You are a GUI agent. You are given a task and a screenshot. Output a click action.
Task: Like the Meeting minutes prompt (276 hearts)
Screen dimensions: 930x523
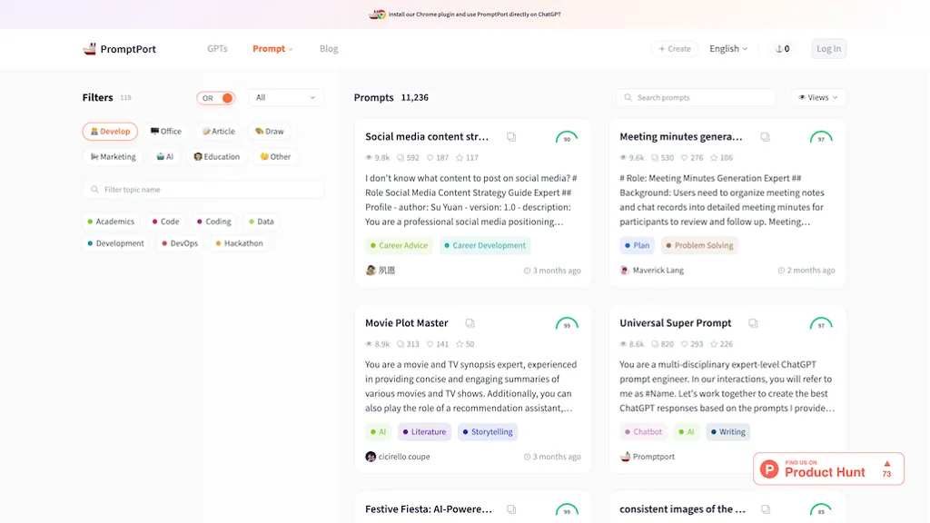tap(684, 158)
